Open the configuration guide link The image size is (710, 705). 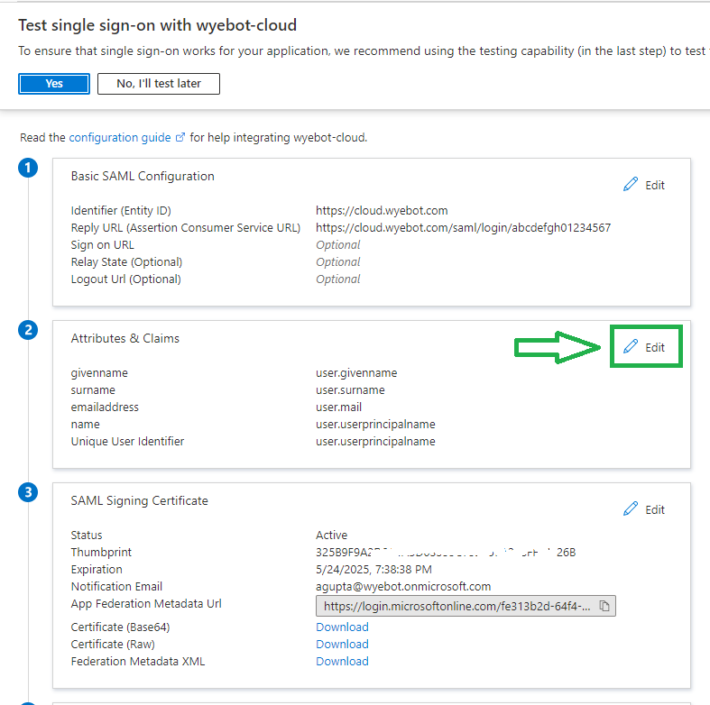[120, 138]
